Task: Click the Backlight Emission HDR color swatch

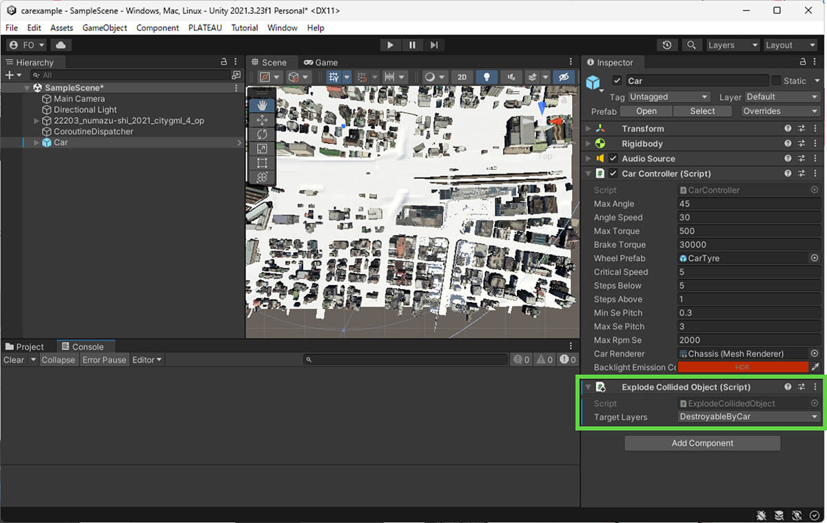Action: [742, 367]
